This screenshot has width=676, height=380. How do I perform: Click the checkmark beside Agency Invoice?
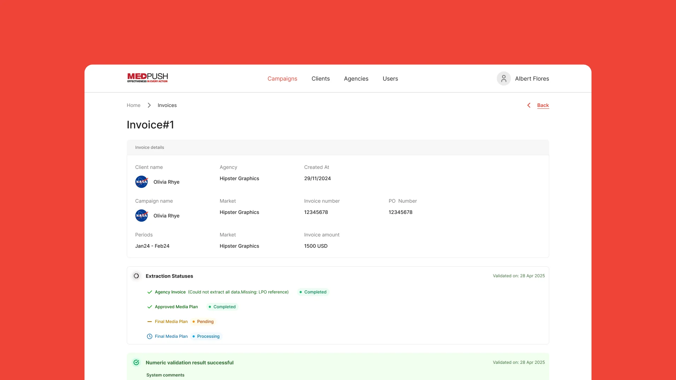[150, 292]
